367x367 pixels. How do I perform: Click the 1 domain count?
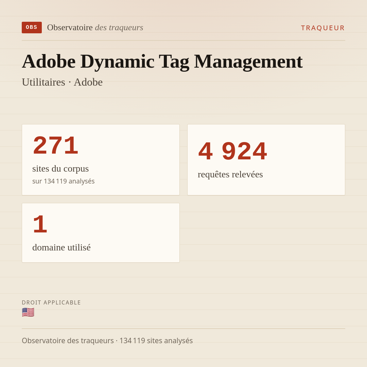40,224
